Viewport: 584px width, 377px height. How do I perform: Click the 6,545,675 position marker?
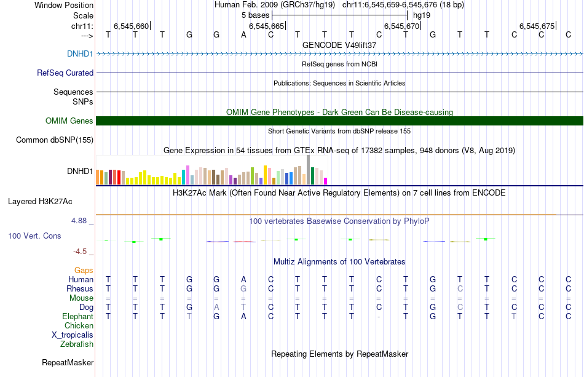click(537, 26)
